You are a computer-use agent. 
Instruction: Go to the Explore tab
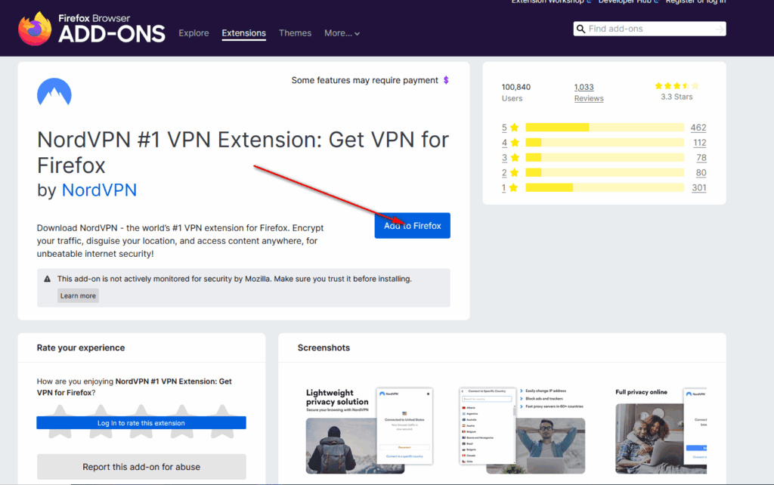click(x=193, y=33)
